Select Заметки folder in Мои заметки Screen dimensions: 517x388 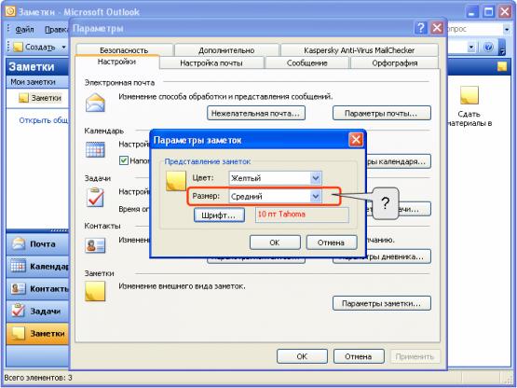click(40, 98)
